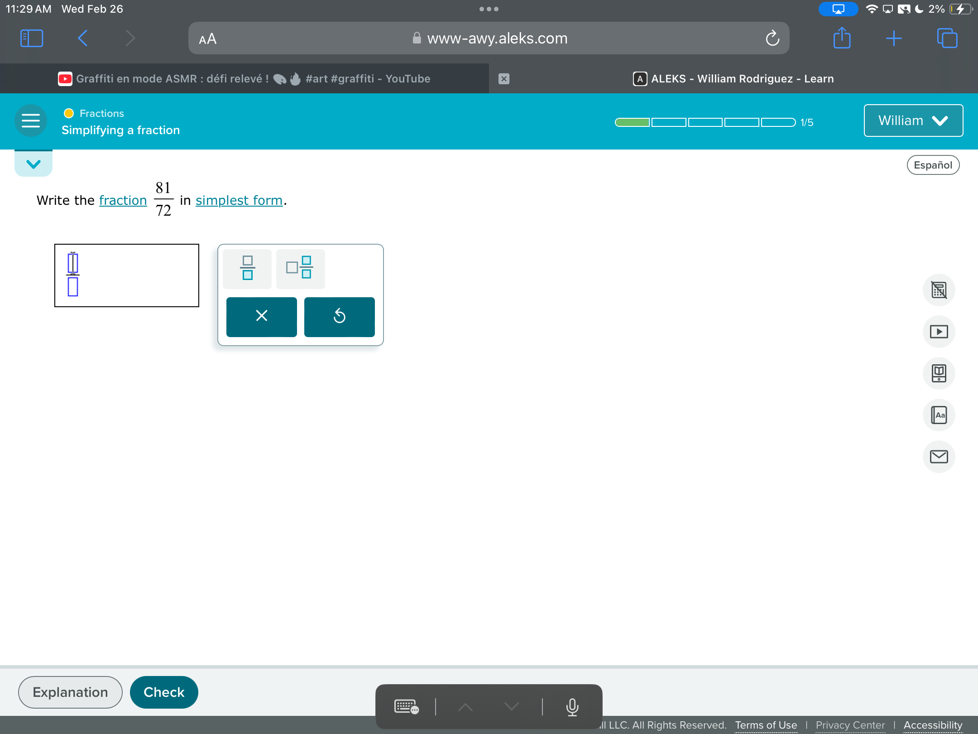
Task: Open the video explanation tool
Action: point(940,332)
